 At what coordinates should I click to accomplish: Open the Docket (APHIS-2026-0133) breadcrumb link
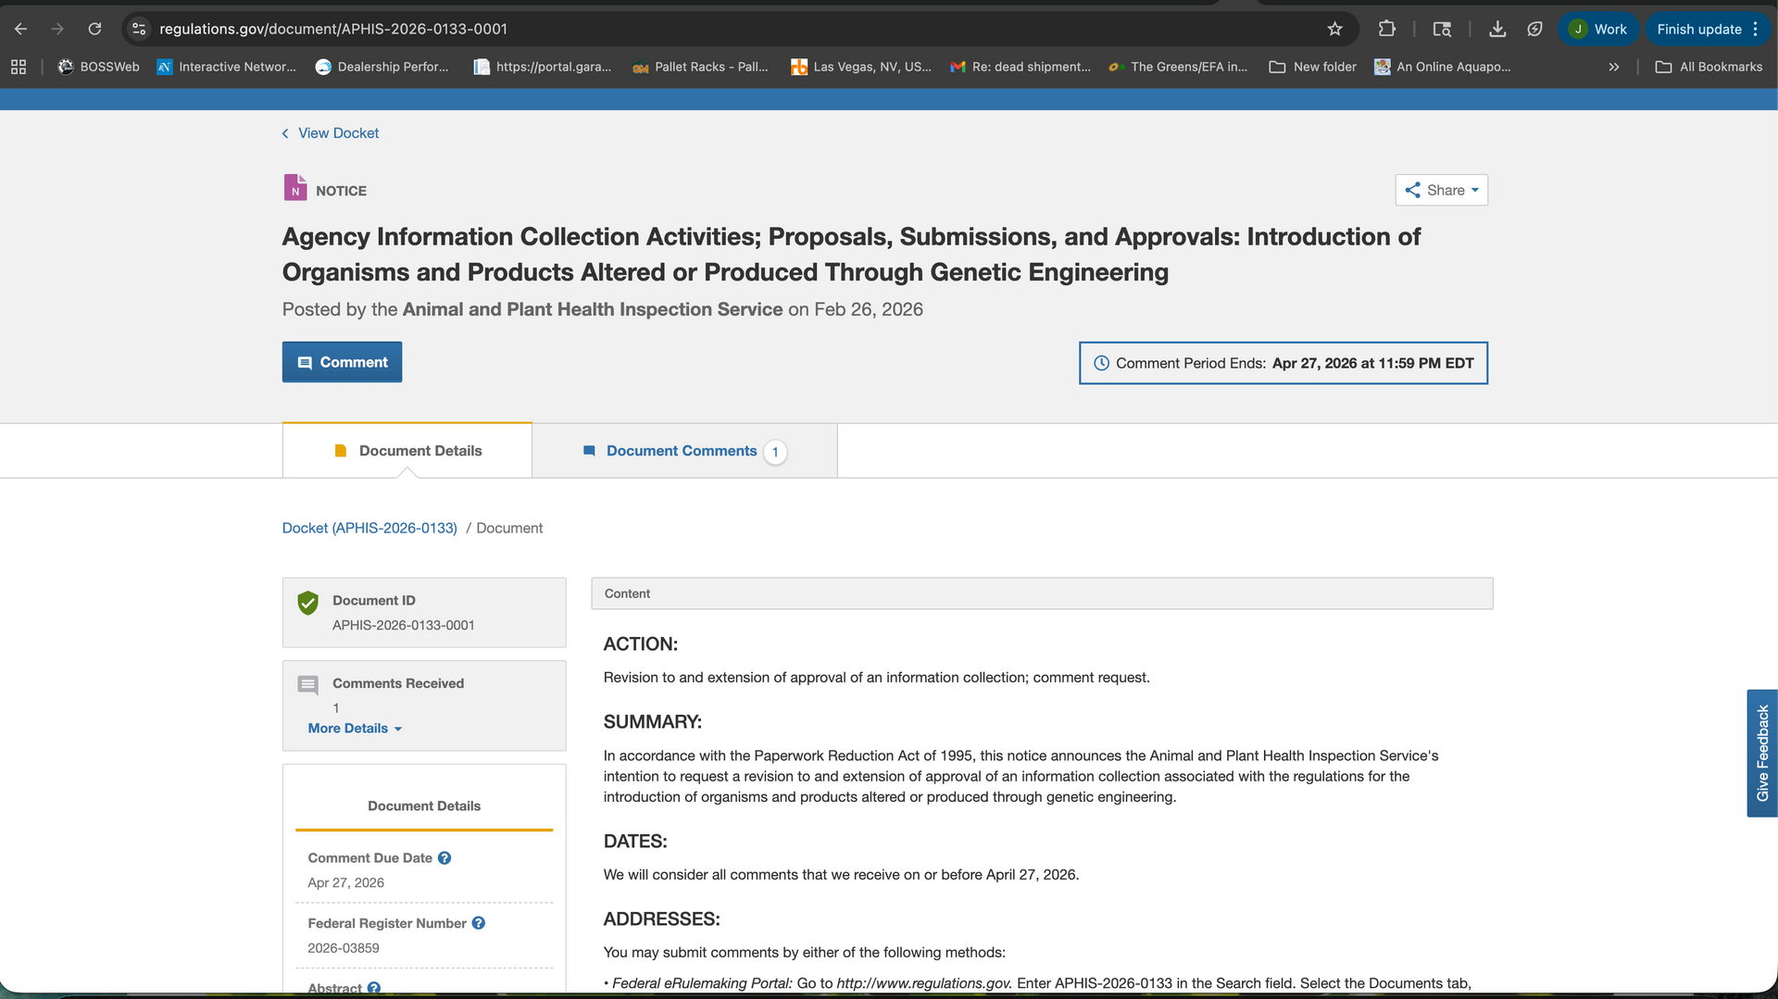pyautogui.click(x=369, y=528)
